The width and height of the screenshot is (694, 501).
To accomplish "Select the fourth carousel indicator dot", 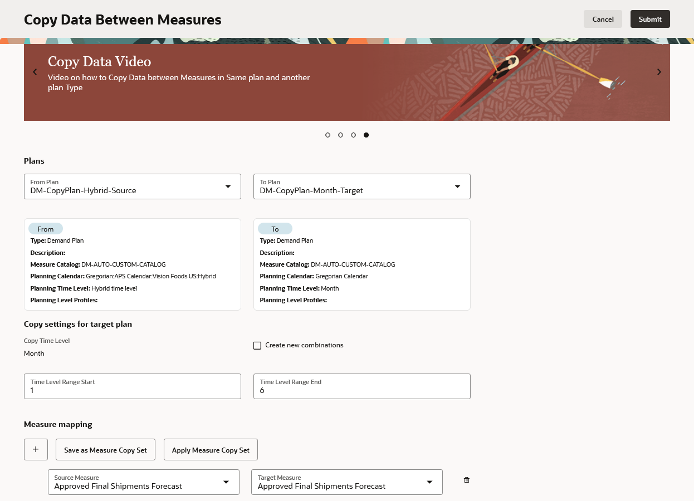I will click(366, 135).
